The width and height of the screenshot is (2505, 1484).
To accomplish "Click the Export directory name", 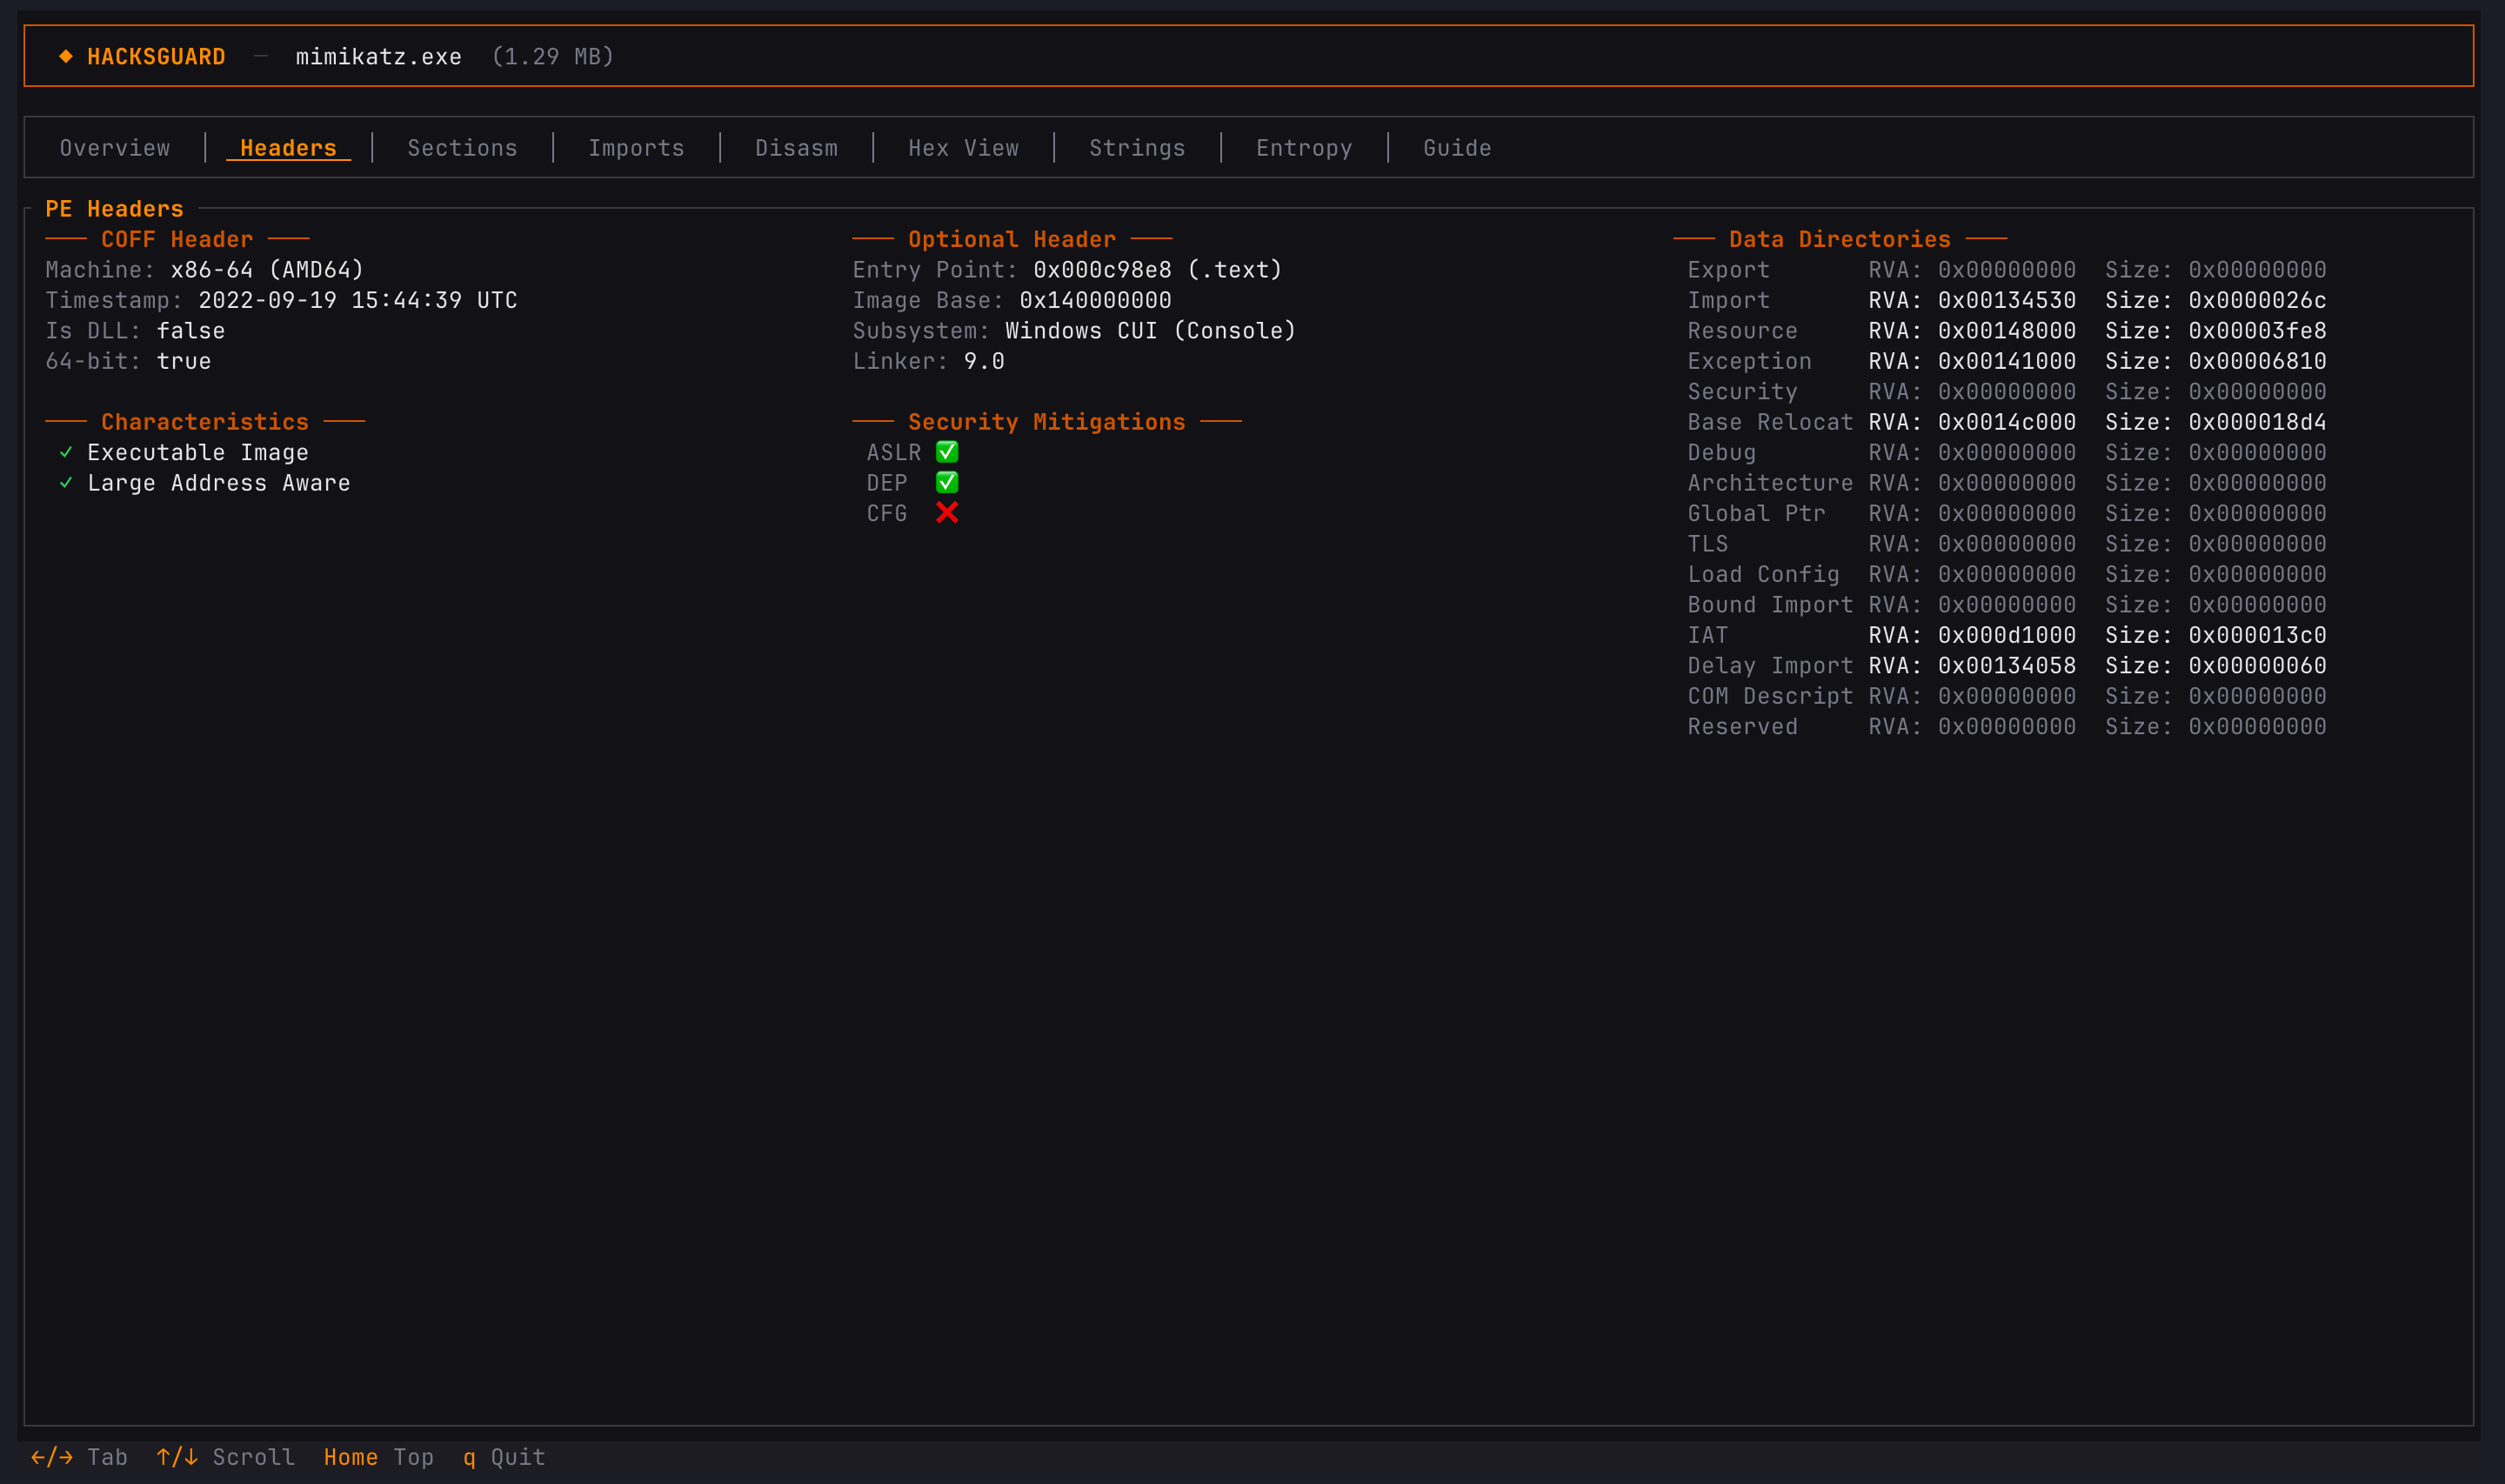I will [1729, 270].
